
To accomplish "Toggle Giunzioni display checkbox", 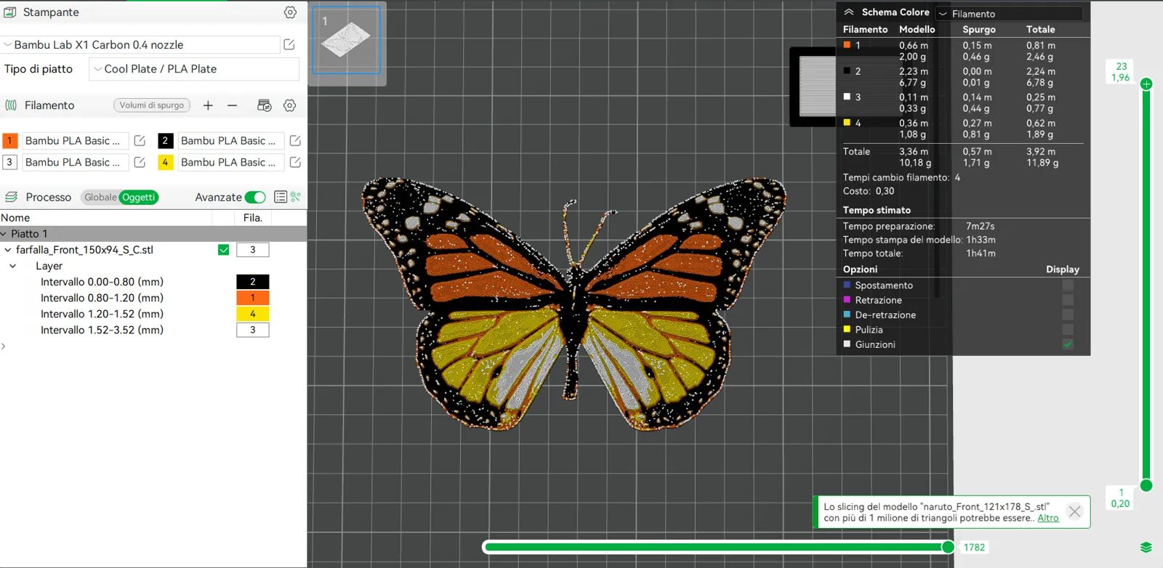I will (x=1068, y=344).
